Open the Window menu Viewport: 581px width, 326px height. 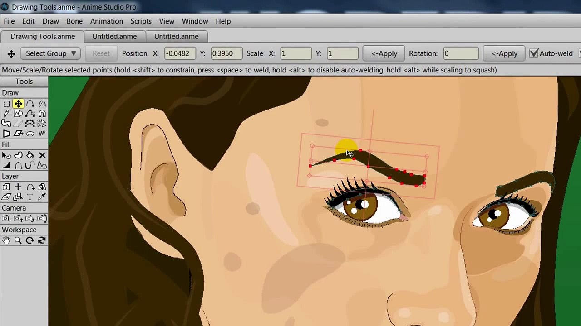pyautogui.click(x=195, y=21)
